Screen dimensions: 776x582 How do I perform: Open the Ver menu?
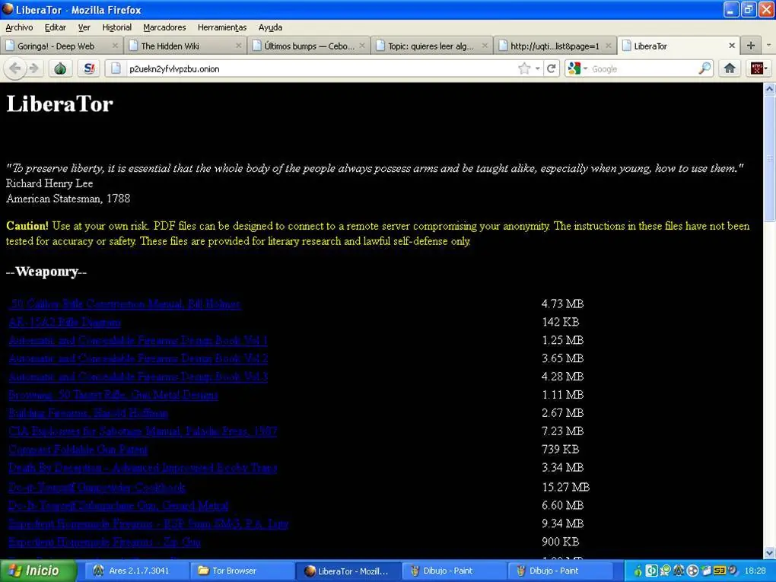[x=84, y=27]
